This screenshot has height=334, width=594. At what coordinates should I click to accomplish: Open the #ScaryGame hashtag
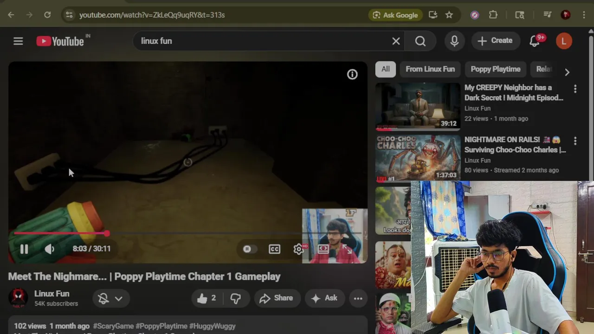click(113, 326)
